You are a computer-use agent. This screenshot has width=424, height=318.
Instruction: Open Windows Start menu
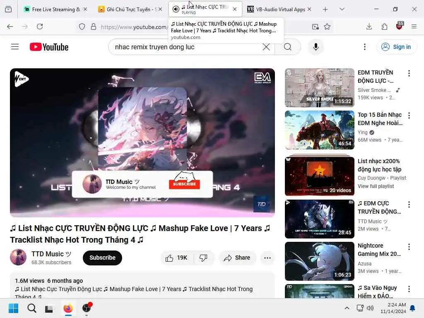tap(13, 308)
